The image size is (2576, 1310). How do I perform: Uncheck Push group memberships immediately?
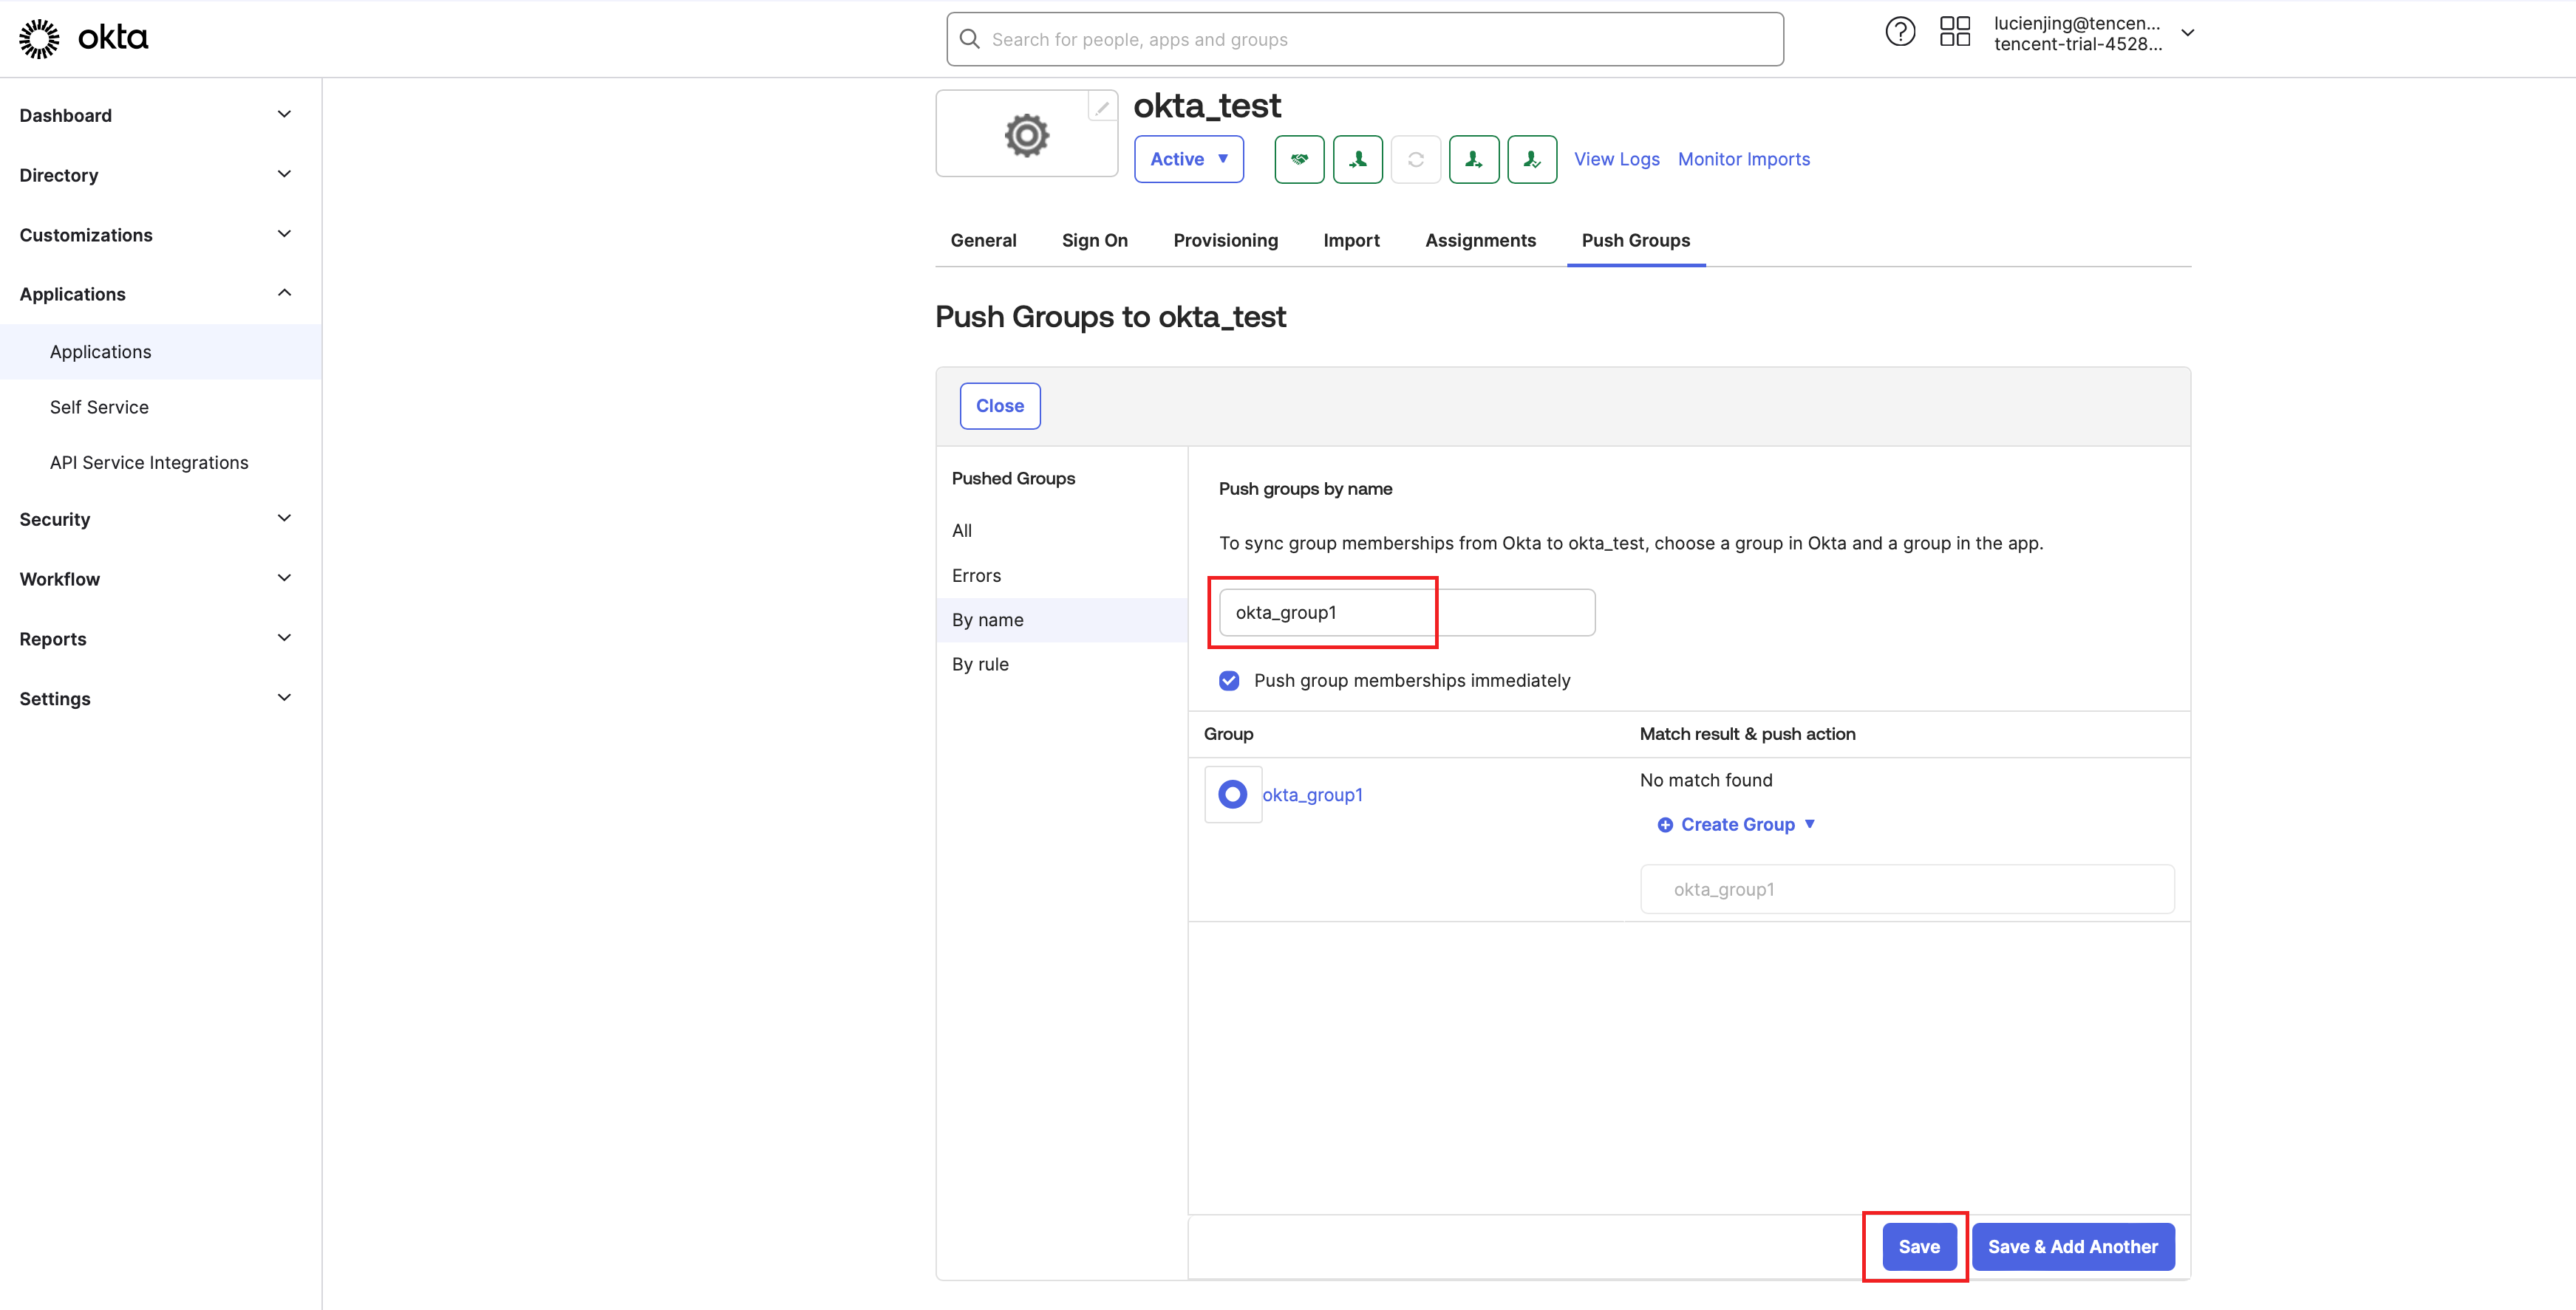(x=1229, y=681)
